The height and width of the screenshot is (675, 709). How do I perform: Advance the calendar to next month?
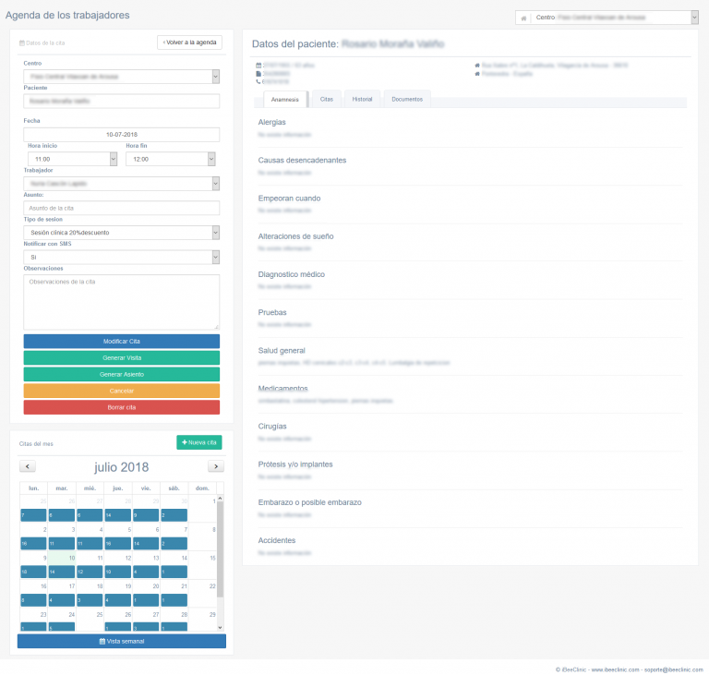215,466
